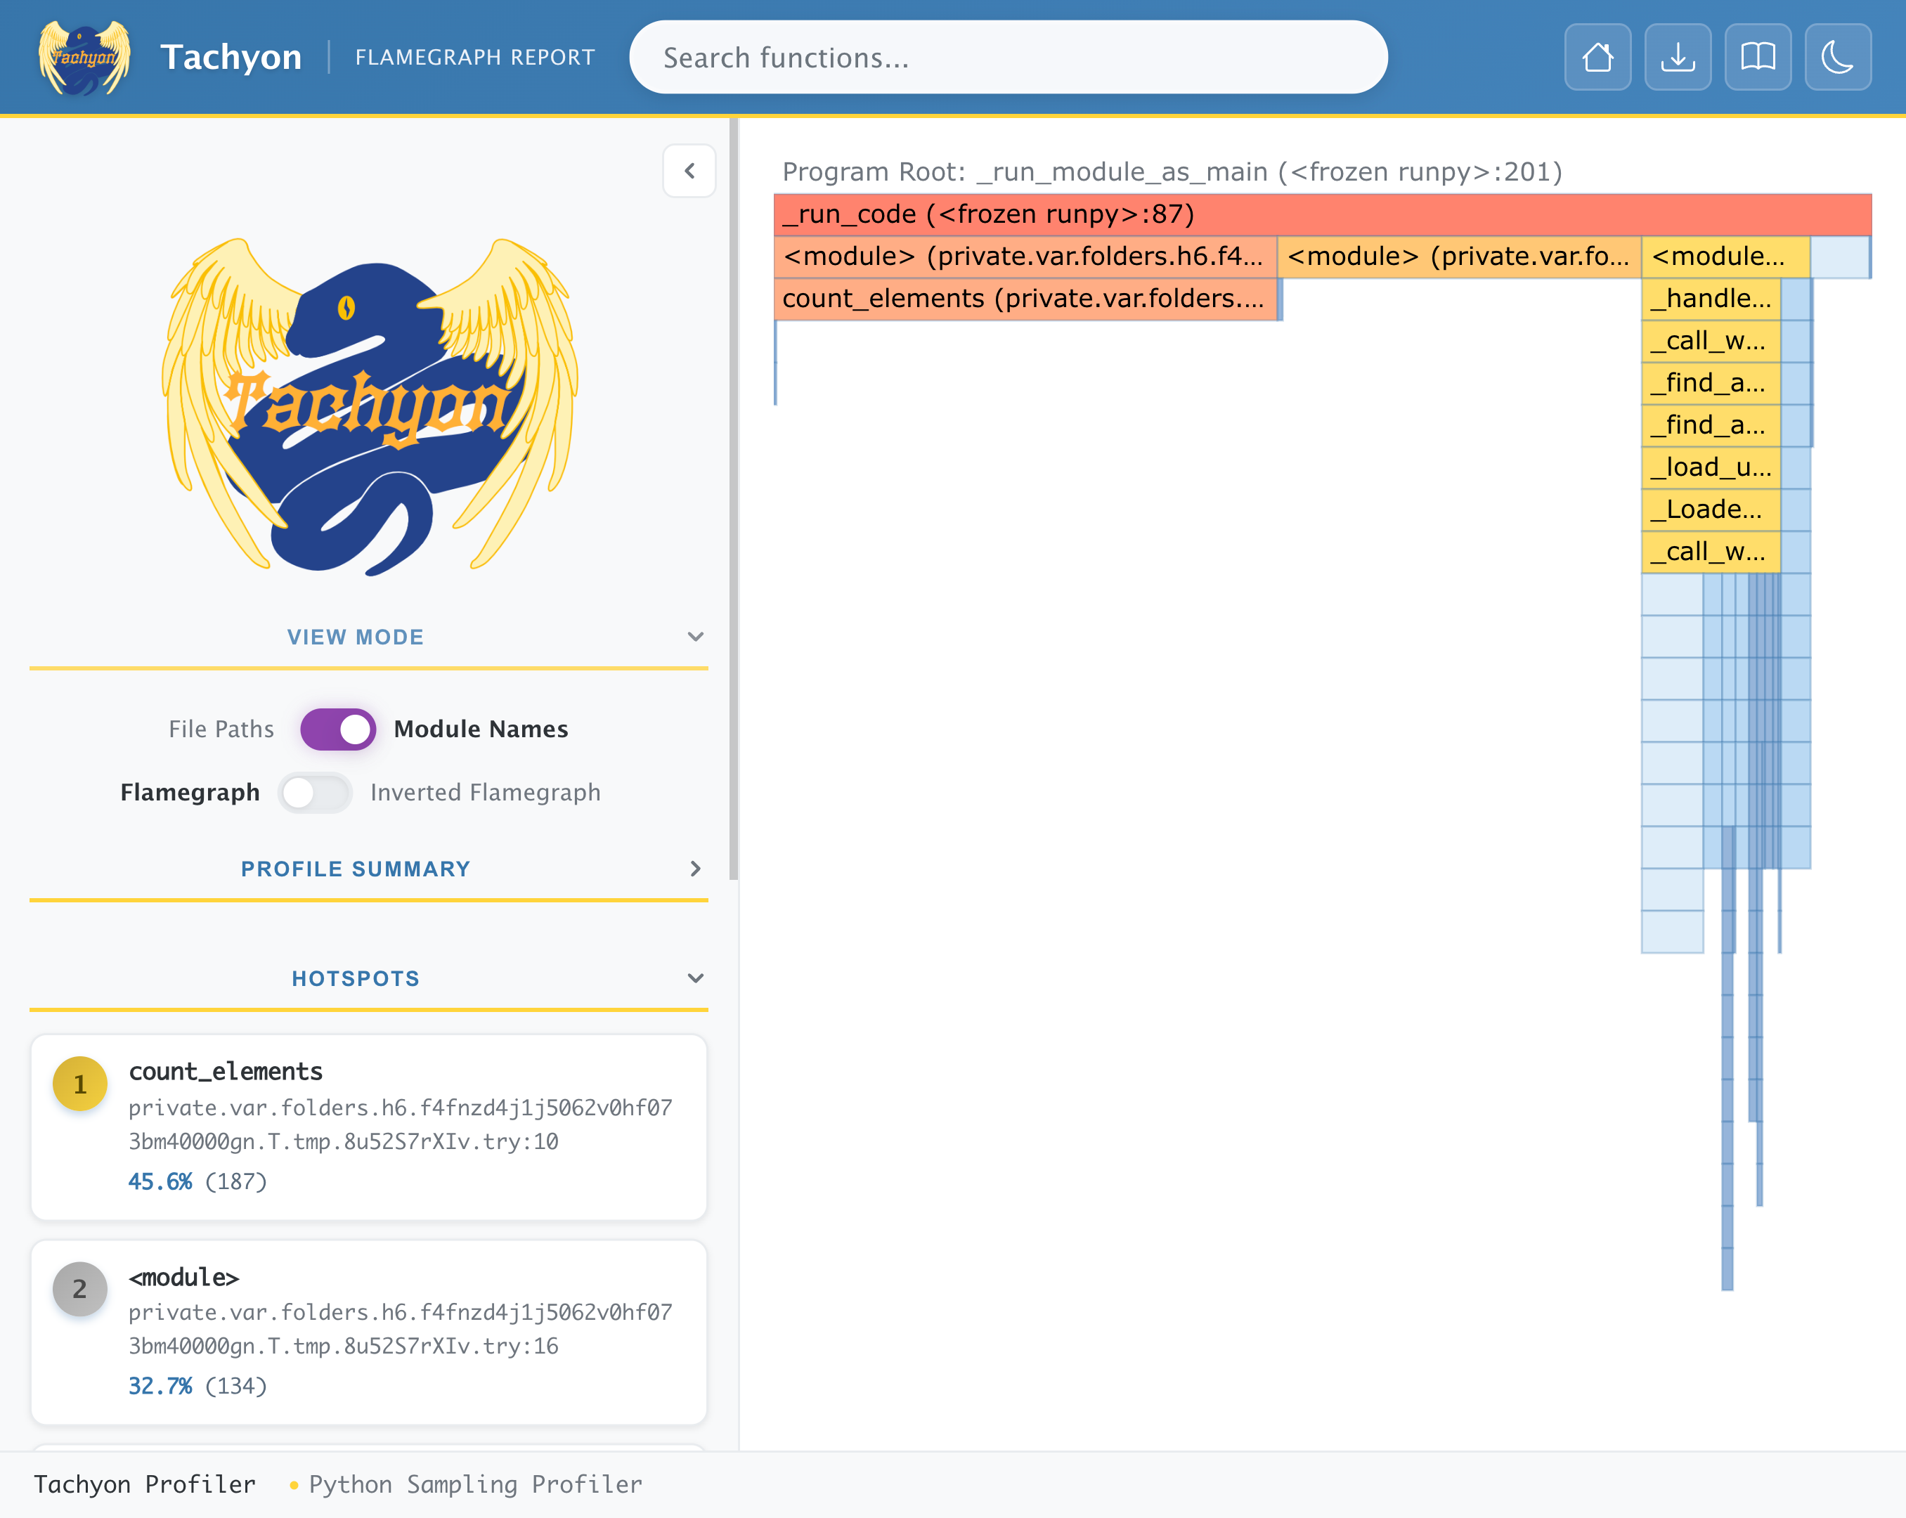Click the VIEW MODE heading
1906x1518 pixels.
click(x=356, y=637)
